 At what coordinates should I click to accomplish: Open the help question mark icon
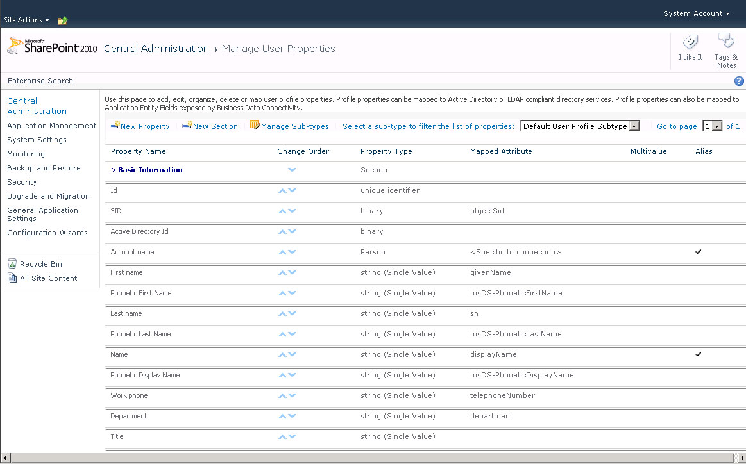tap(739, 81)
